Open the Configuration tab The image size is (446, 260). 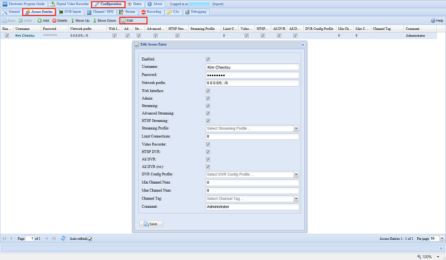[x=108, y=4]
